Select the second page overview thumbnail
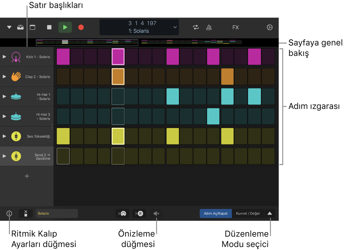 pyautogui.click(x=191, y=42)
